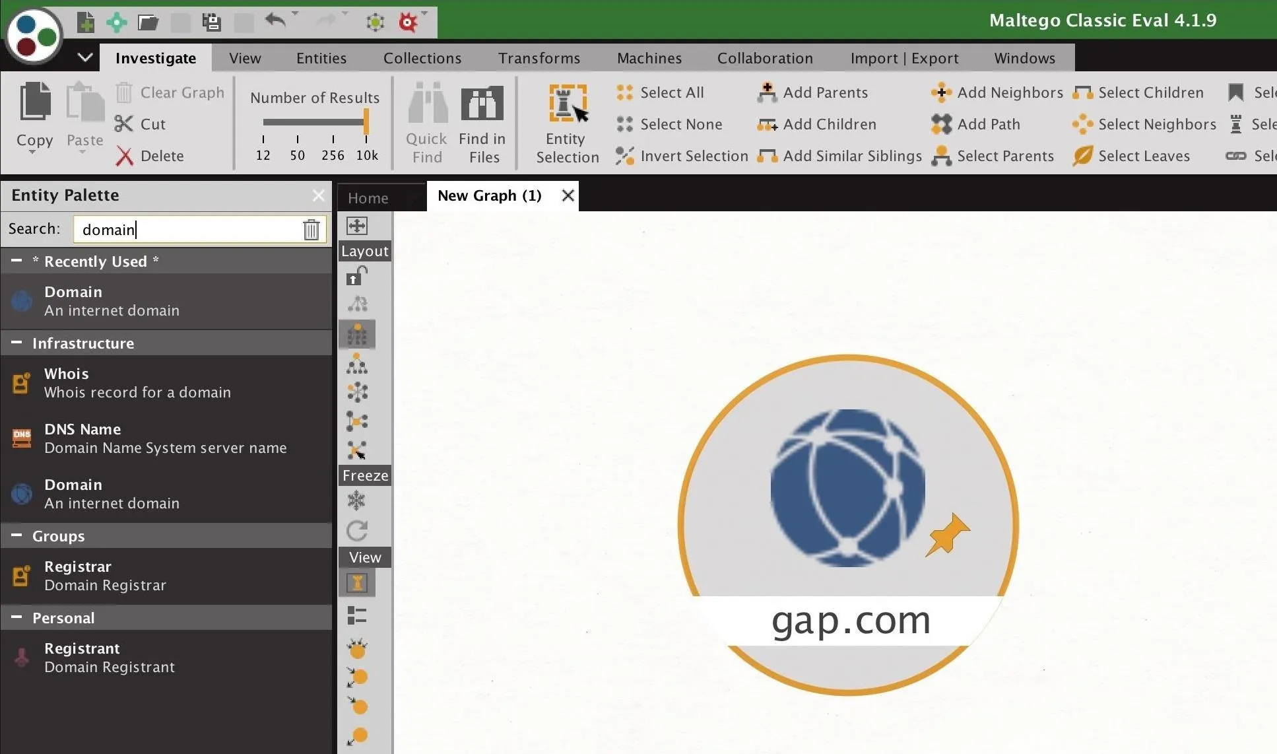Expand the ribbon chevron beside Investigate
The image size is (1277, 754).
[x=84, y=57]
